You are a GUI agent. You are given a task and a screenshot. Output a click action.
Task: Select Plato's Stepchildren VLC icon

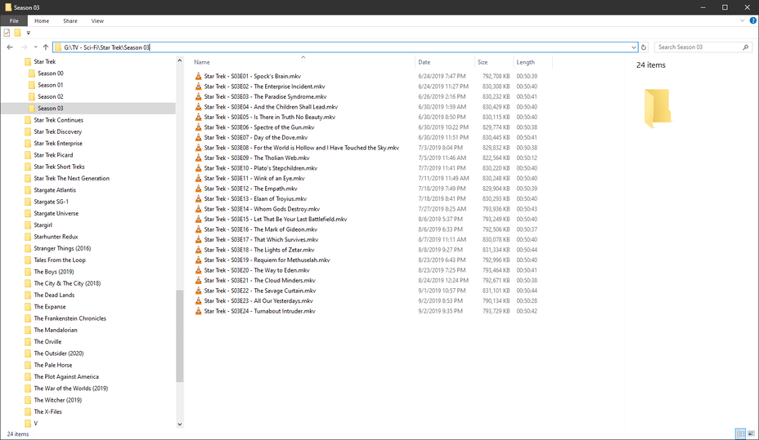[x=198, y=168]
